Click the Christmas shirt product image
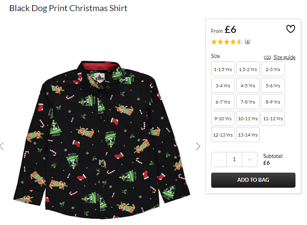307x225 pixels. click(x=101, y=140)
